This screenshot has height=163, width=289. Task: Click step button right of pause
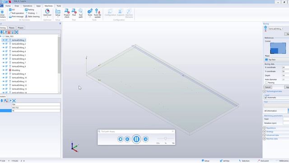coord(145,139)
